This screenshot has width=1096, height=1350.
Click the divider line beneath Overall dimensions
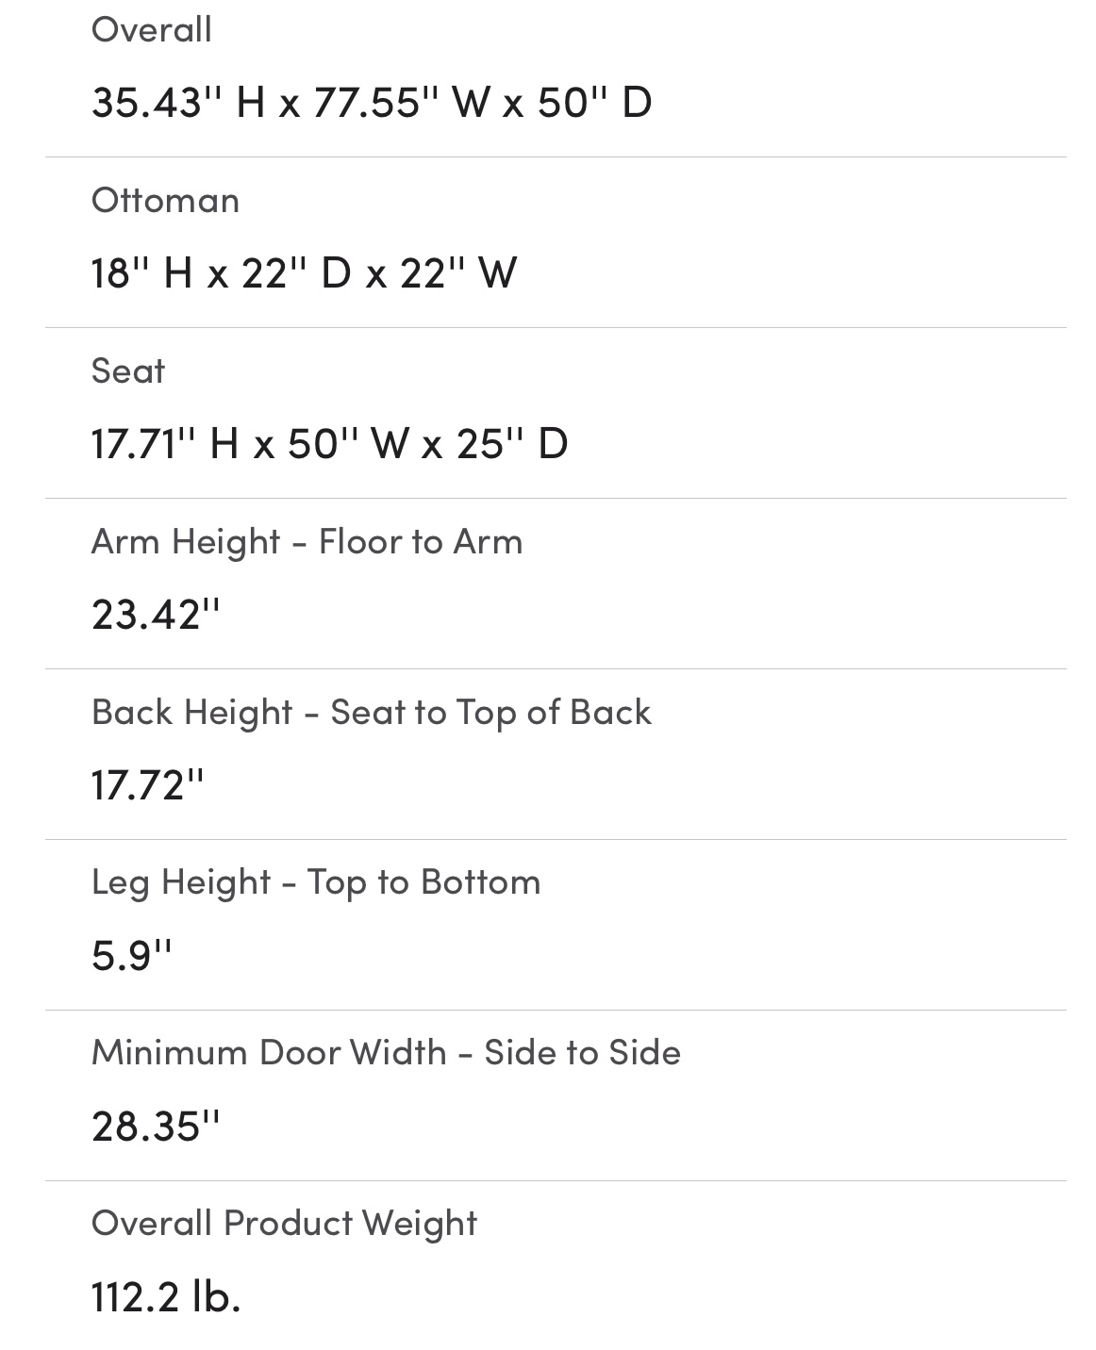(x=556, y=157)
